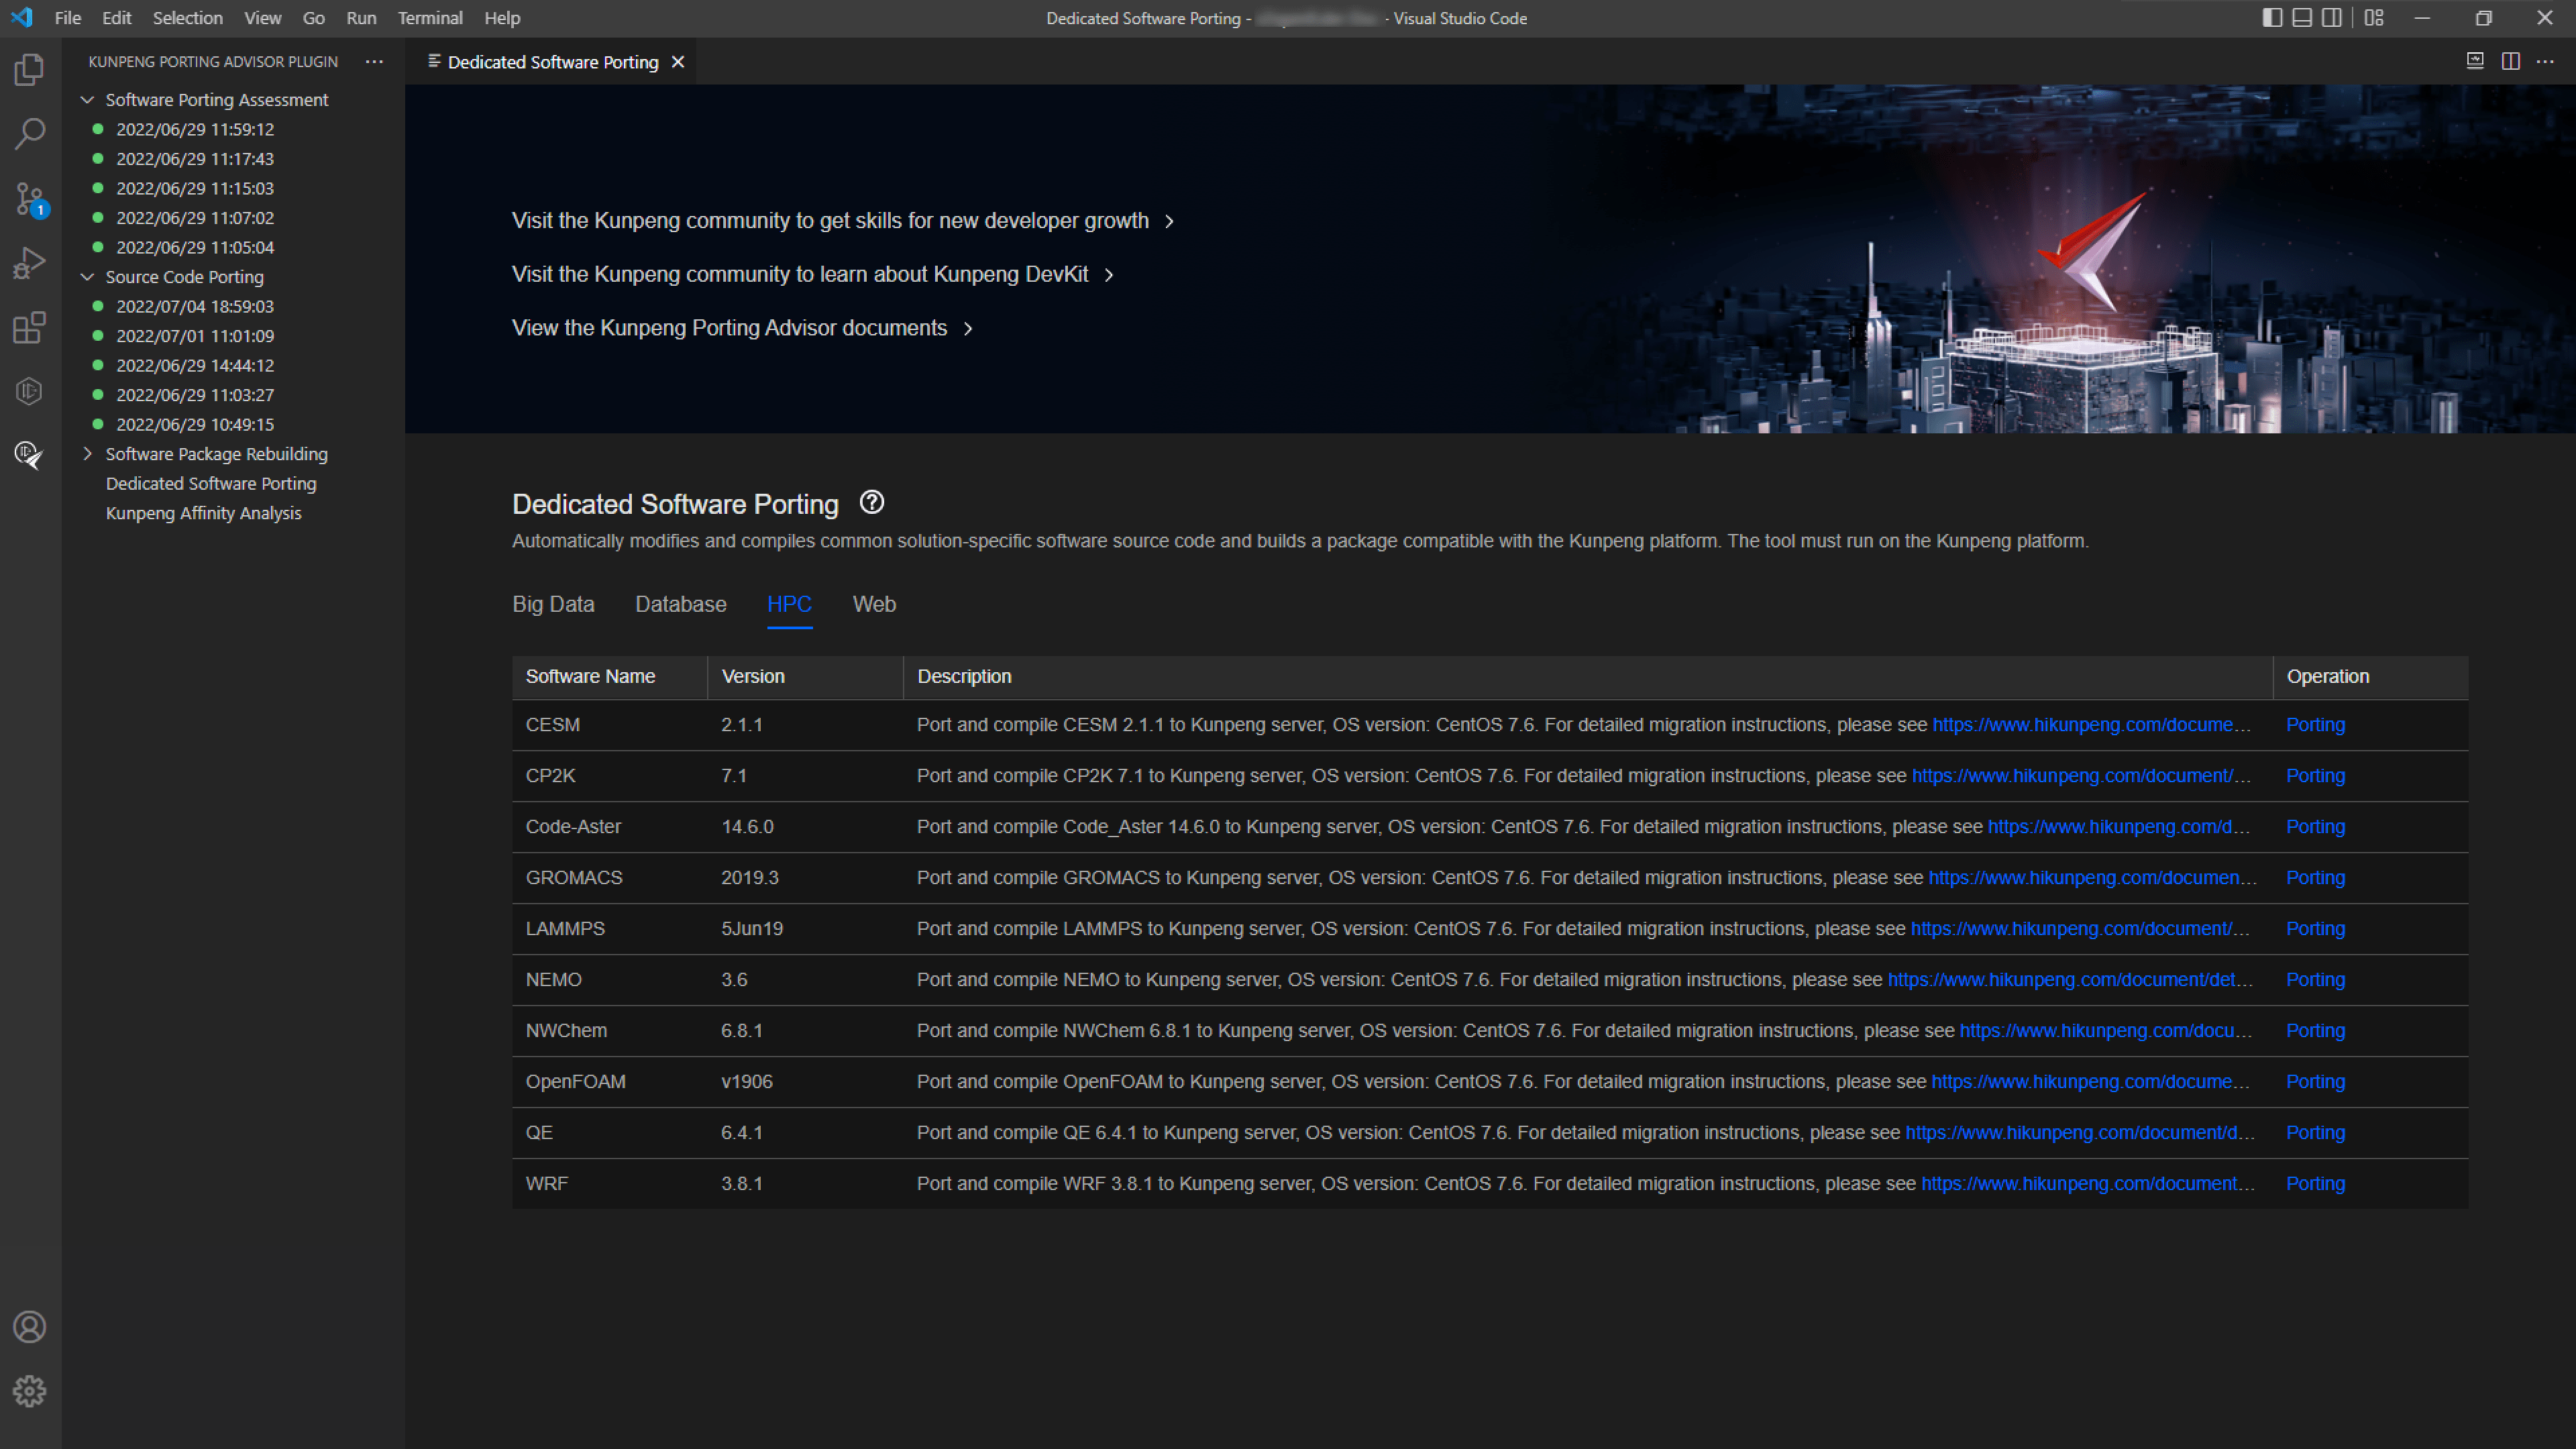Switch to the Big Data tab
This screenshot has height=1449, width=2576.
553,604
